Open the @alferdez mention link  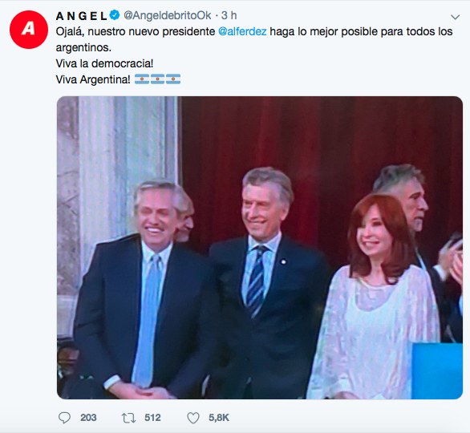[x=242, y=31]
